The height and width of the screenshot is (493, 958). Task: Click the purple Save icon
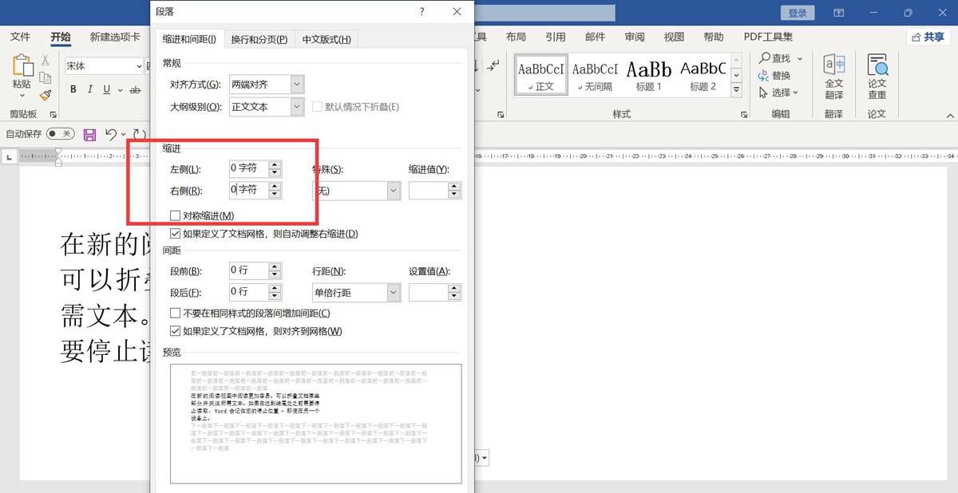click(x=89, y=134)
